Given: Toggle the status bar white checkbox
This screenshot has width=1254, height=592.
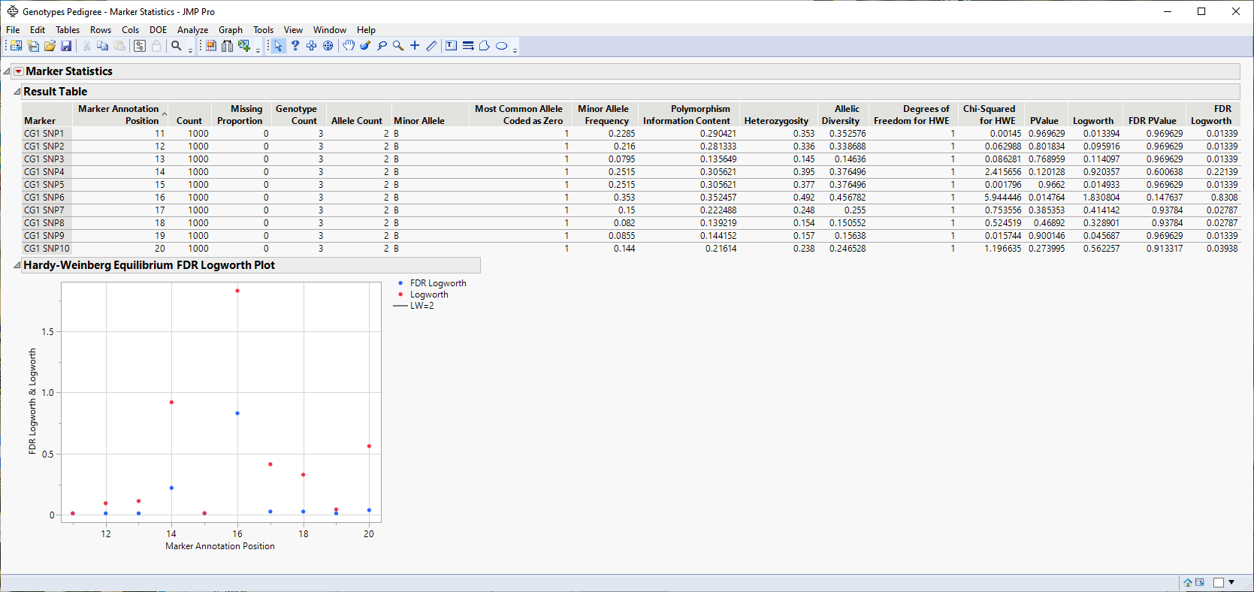Looking at the screenshot, I should 1218,582.
